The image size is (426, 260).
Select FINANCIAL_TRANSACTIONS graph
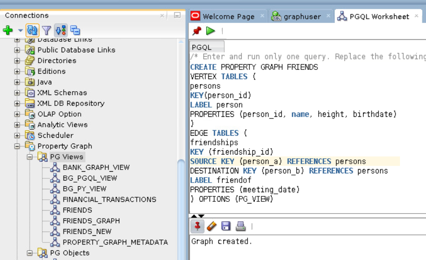click(109, 200)
